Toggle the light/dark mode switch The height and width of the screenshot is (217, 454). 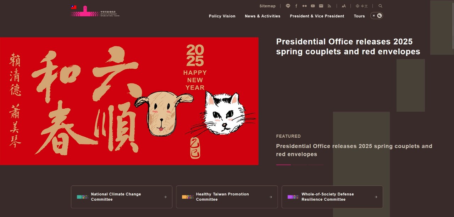(x=377, y=16)
